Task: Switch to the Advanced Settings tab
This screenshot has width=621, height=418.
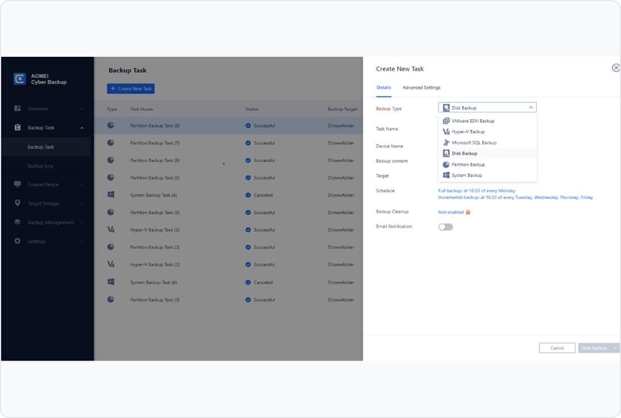Action: pos(421,87)
